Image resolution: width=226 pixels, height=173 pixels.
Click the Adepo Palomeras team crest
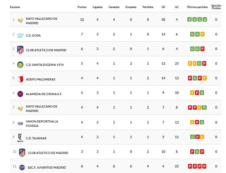click(20, 79)
